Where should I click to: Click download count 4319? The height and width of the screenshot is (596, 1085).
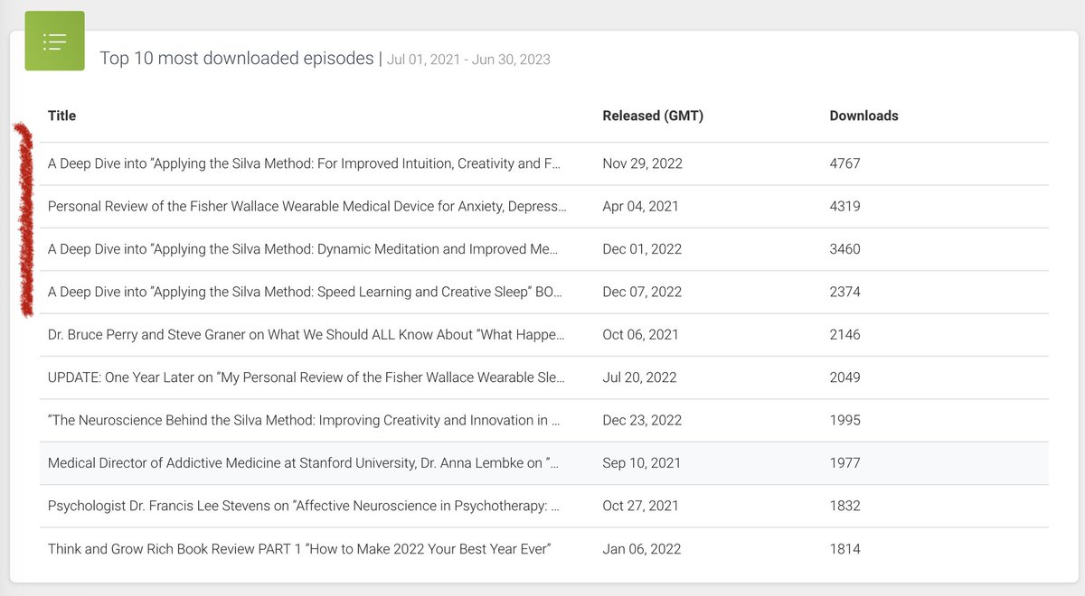click(844, 206)
